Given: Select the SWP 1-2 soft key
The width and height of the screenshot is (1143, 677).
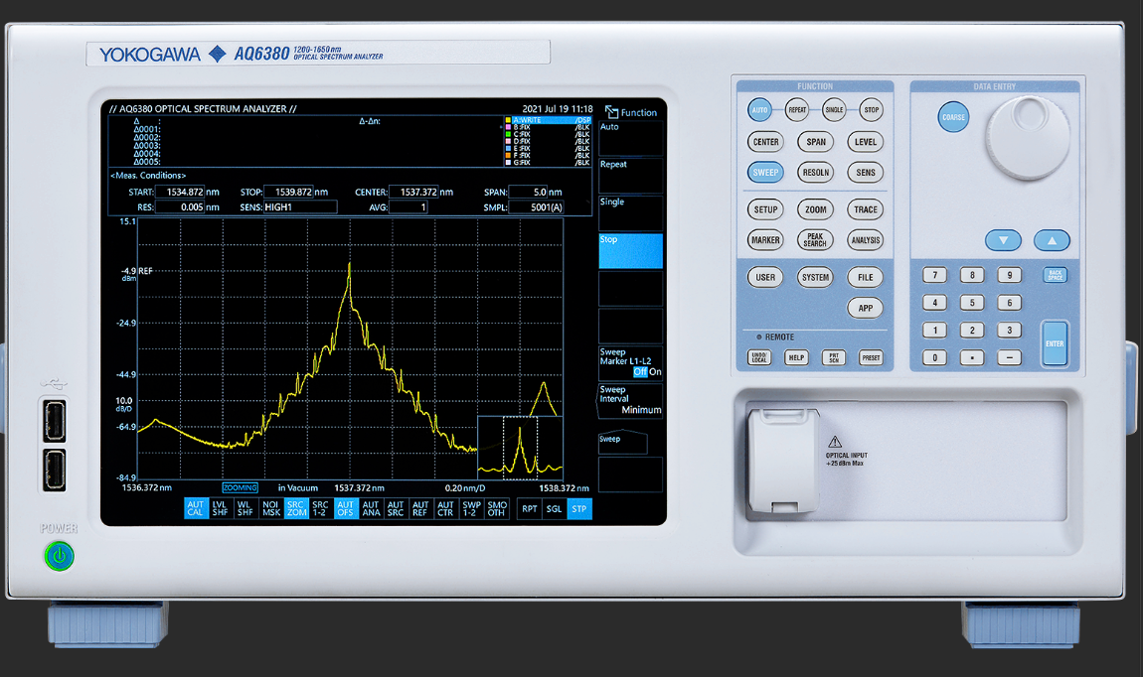Looking at the screenshot, I should 470,508.
